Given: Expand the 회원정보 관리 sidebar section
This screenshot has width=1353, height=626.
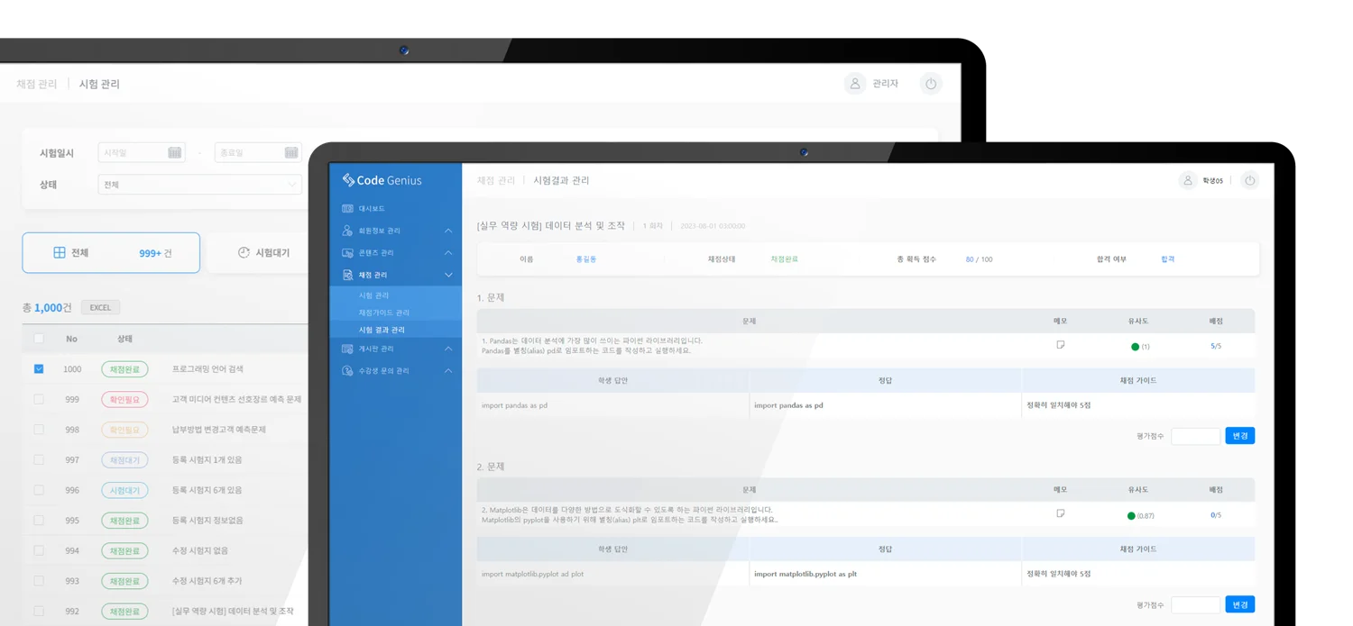Looking at the screenshot, I should click(448, 231).
